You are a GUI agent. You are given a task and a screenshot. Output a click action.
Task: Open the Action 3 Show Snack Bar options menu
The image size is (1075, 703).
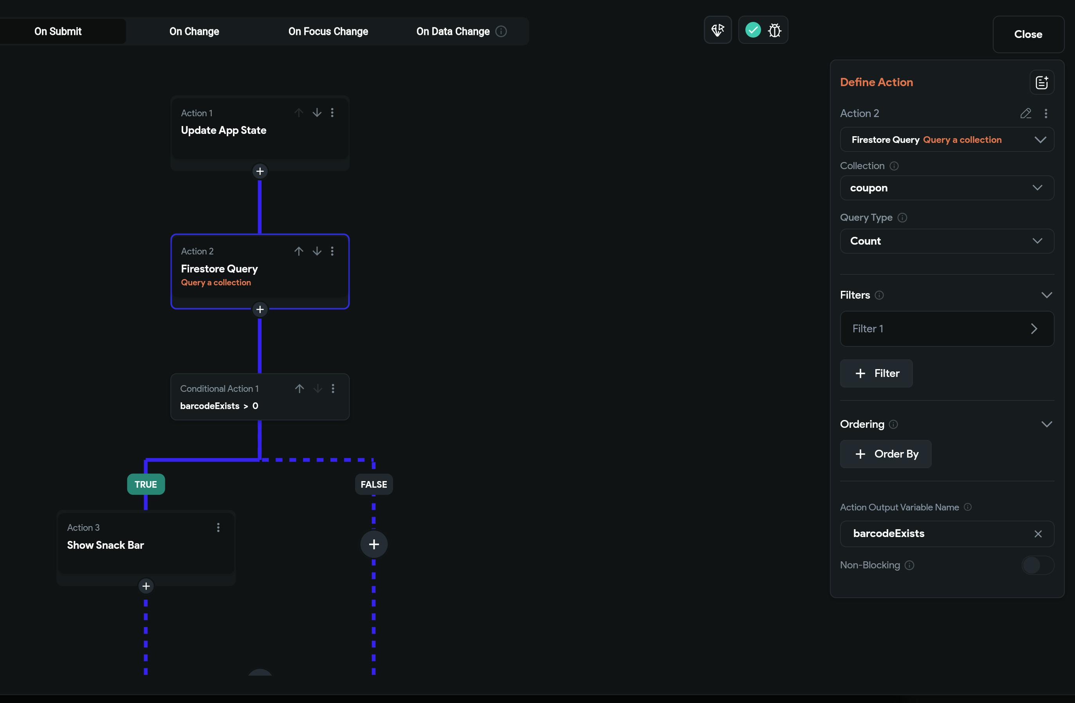[218, 527]
